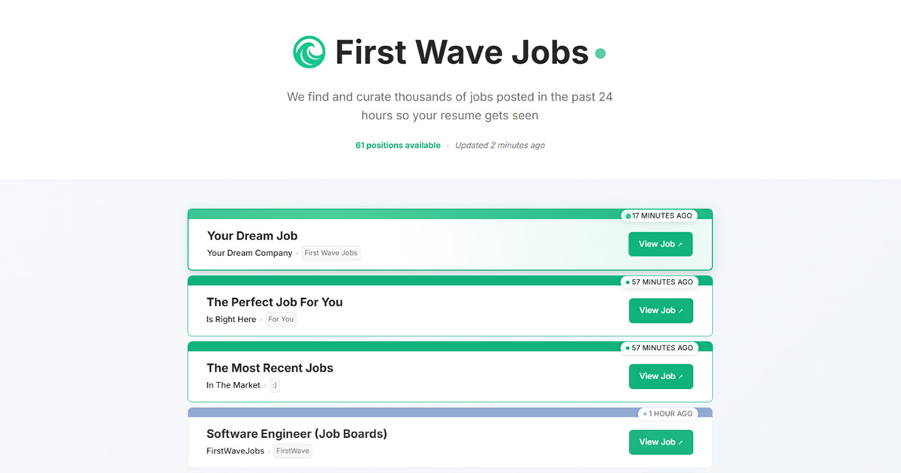The height and width of the screenshot is (473, 901).
Task: Click the For You tag under The Perfect Job
Action: (280, 319)
